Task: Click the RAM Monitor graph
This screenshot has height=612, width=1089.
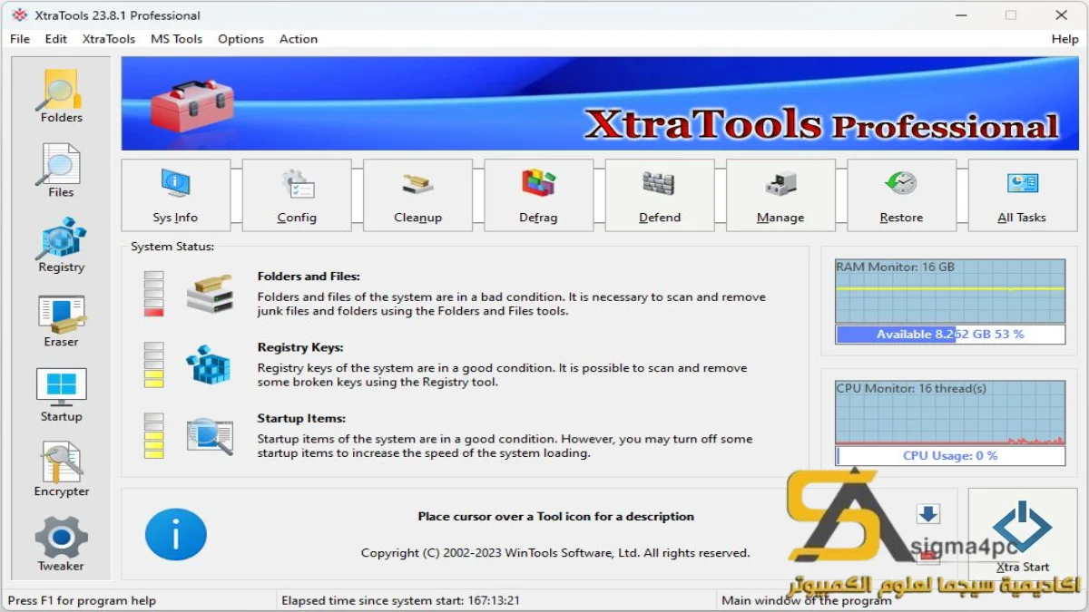Action: (x=950, y=290)
